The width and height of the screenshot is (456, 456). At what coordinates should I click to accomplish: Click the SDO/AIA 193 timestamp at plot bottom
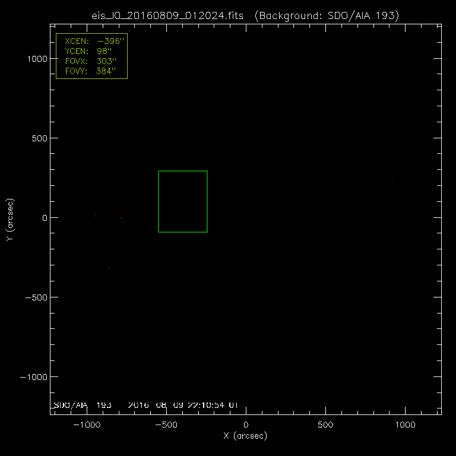pos(146,405)
